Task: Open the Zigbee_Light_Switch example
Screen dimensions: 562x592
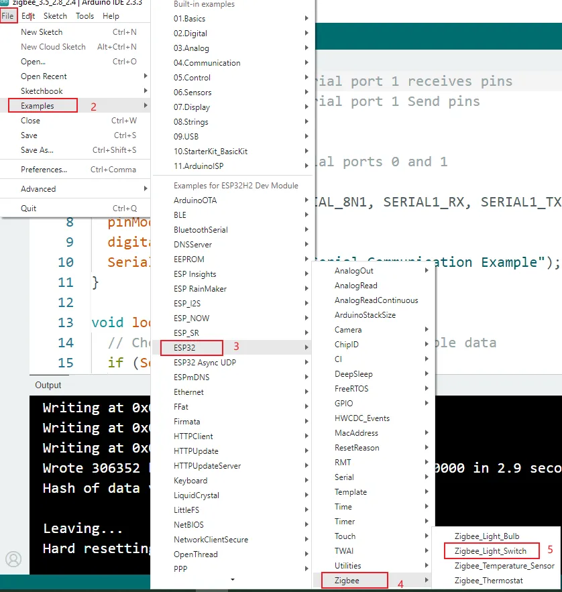Action: [496, 550]
